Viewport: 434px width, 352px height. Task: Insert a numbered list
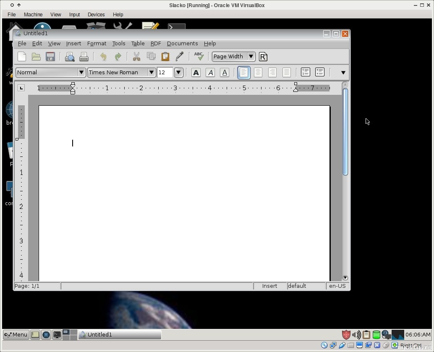pyautogui.click(x=305, y=72)
